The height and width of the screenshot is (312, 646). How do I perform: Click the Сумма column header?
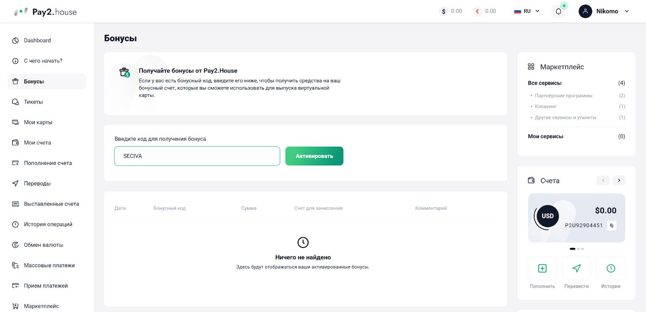click(249, 208)
